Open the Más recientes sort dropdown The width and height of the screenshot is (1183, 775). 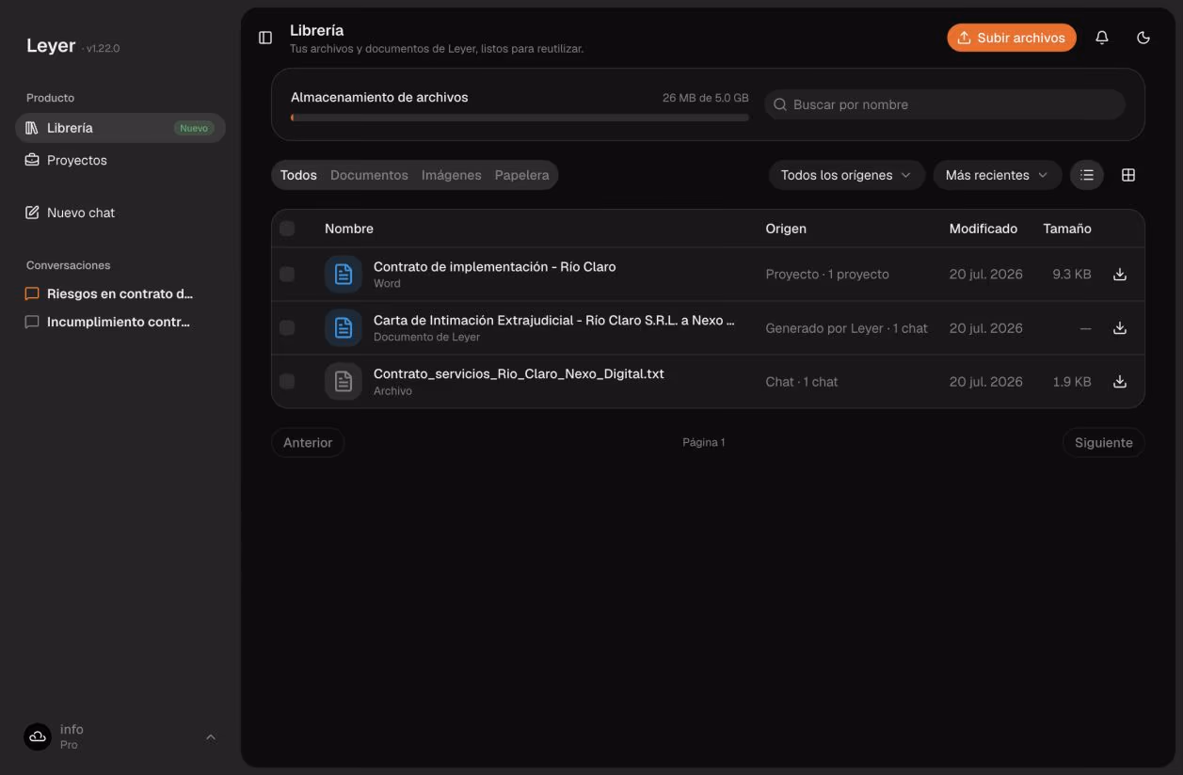(x=997, y=175)
